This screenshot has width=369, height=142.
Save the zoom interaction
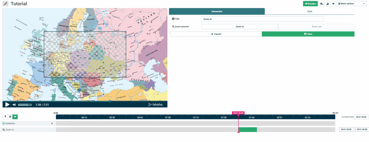(x=308, y=34)
